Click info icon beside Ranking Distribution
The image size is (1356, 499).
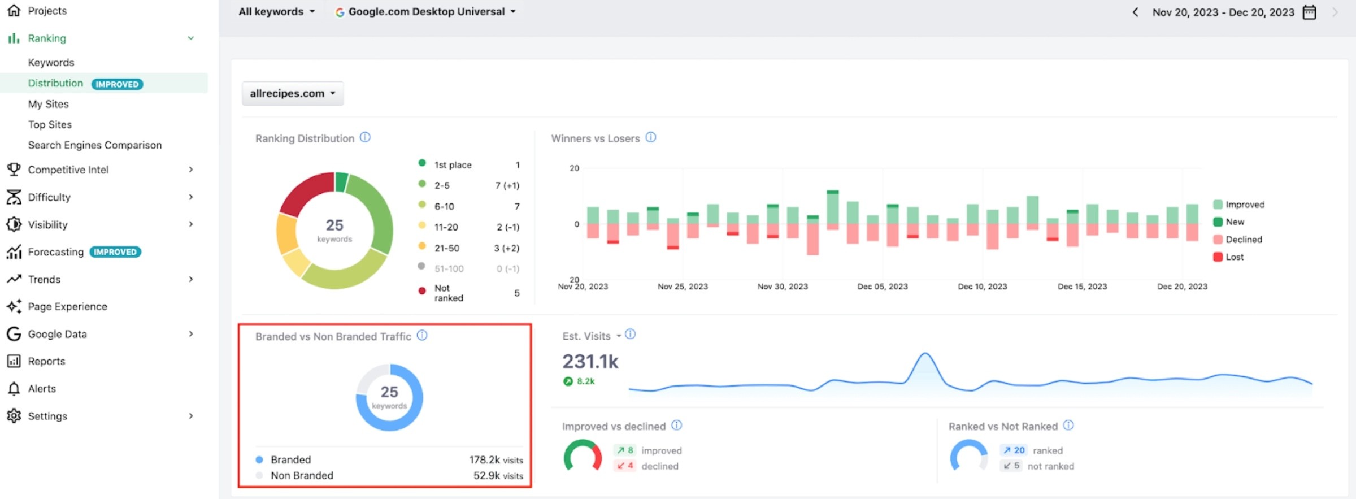click(x=365, y=137)
